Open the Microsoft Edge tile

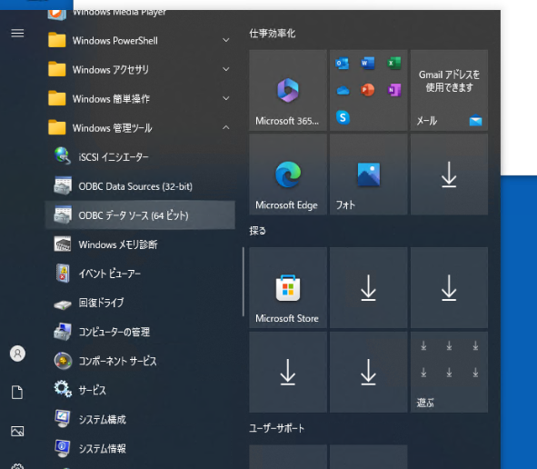(288, 175)
